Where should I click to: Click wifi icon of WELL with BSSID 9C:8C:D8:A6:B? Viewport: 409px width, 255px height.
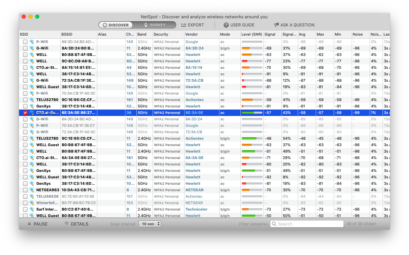[x=32, y=61]
